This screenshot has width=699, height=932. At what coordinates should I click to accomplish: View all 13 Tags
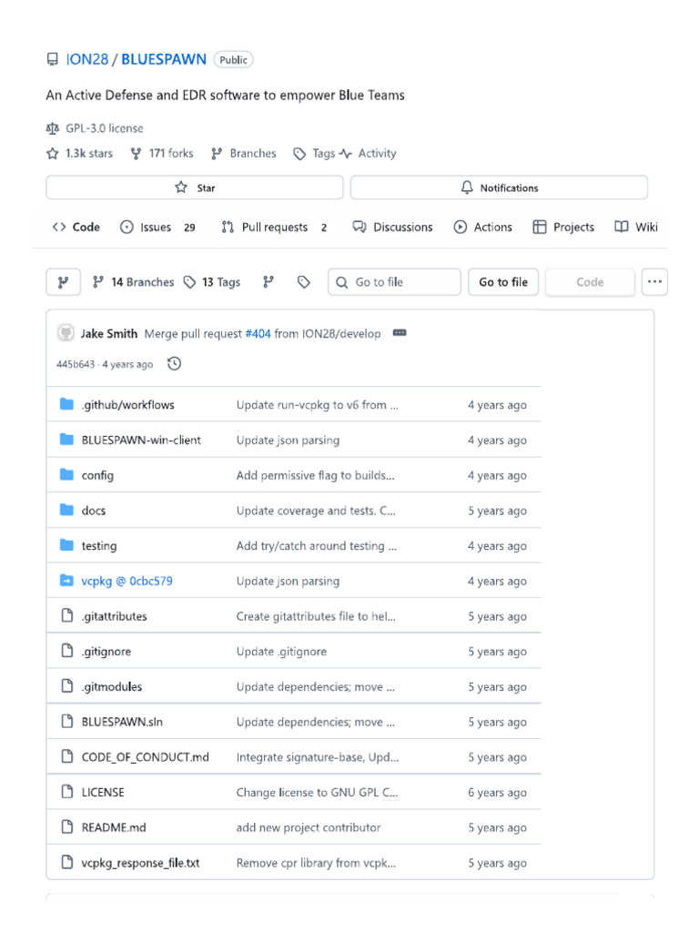(212, 282)
